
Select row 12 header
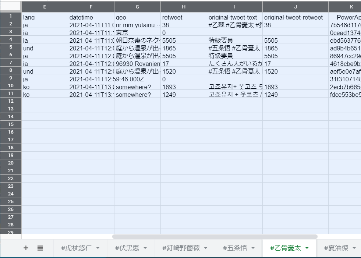click(11, 101)
